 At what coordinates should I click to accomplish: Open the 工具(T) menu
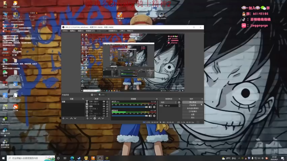tap(122, 31)
